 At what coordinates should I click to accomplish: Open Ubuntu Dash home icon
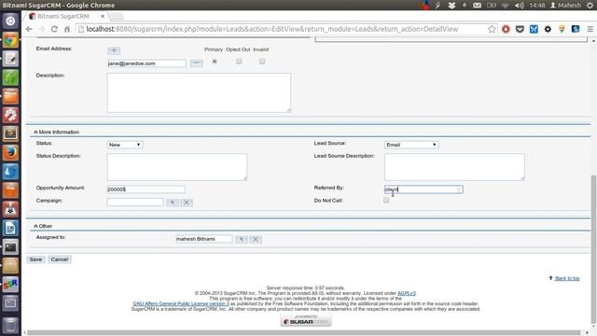10,21
